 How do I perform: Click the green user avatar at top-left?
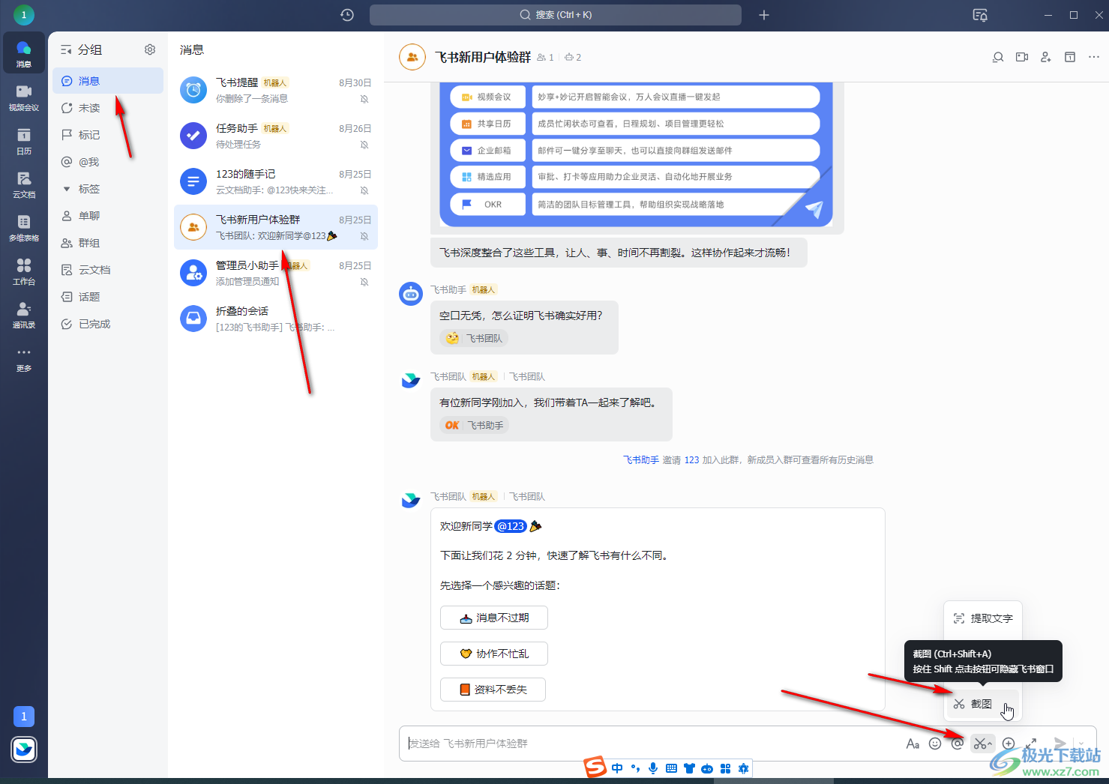pos(24,15)
